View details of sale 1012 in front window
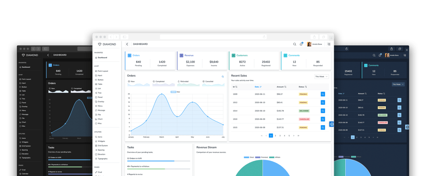Image resolution: width=426 pixels, height=176 pixels. click(x=323, y=103)
